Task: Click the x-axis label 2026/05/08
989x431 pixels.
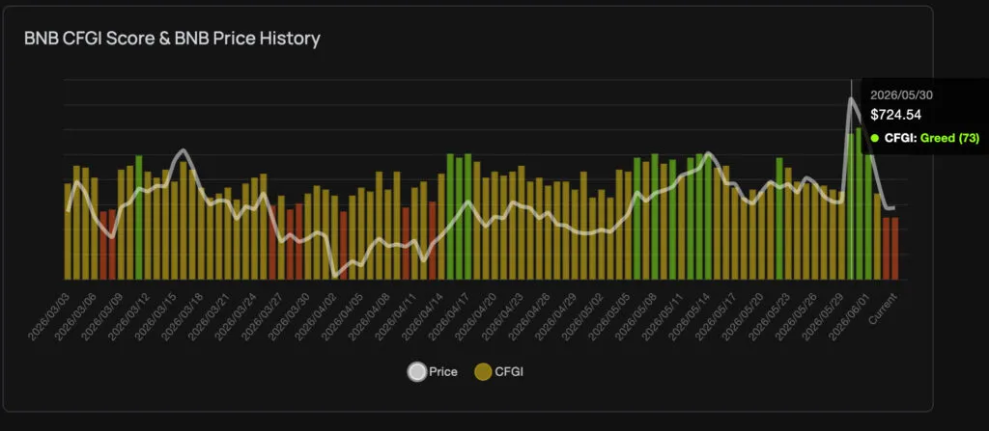Action: (x=636, y=317)
